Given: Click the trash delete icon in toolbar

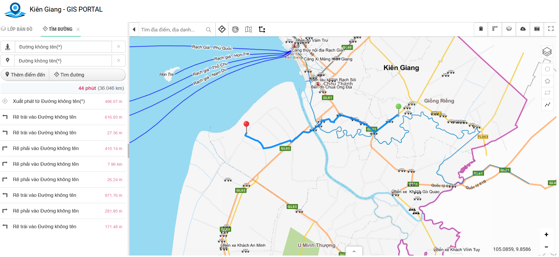Looking at the screenshot, I should [x=481, y=29].
